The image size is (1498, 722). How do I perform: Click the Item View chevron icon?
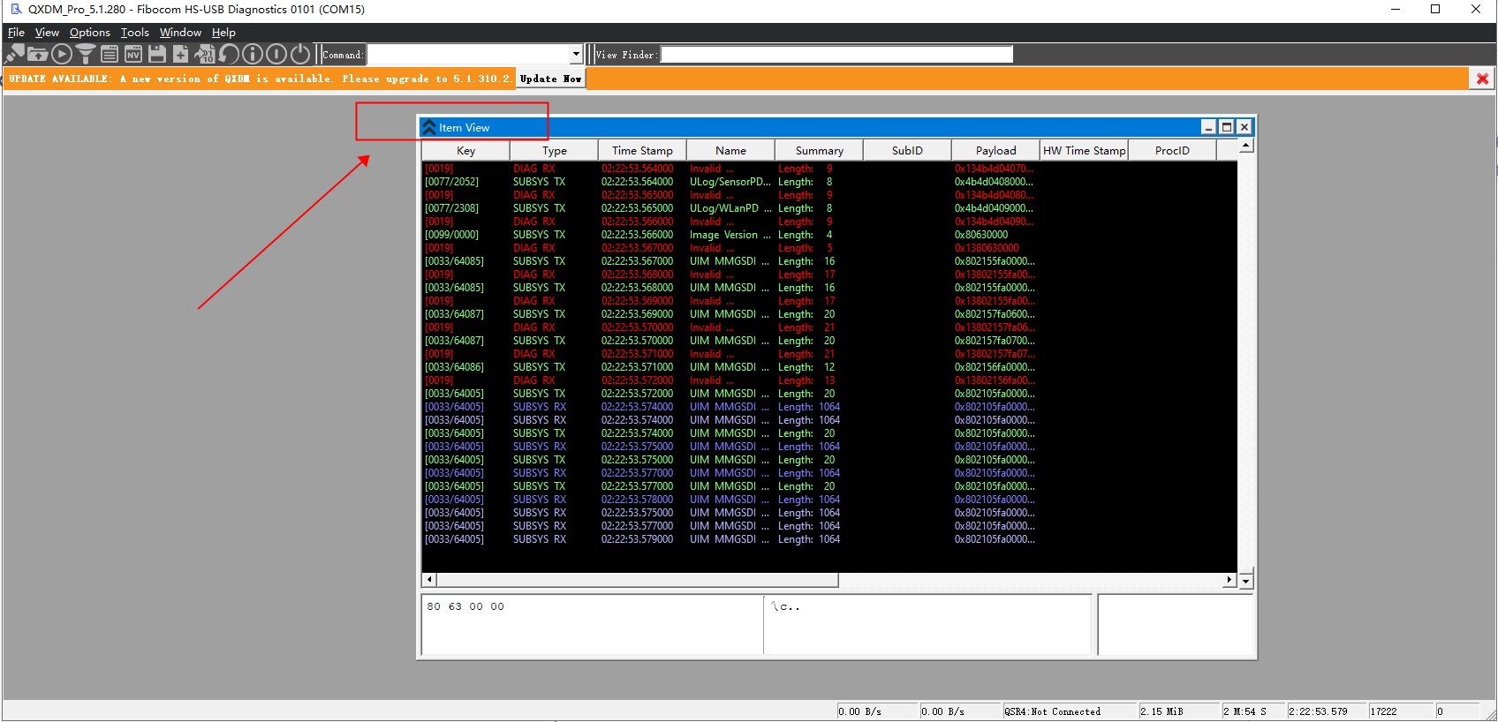tap(429, 127)
